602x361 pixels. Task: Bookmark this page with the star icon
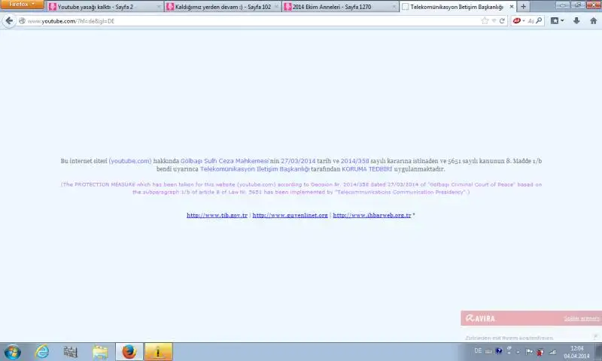pyautogui.click(x=485, y=21)
